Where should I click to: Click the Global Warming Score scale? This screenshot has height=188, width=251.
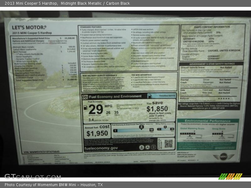coord(192,133)
